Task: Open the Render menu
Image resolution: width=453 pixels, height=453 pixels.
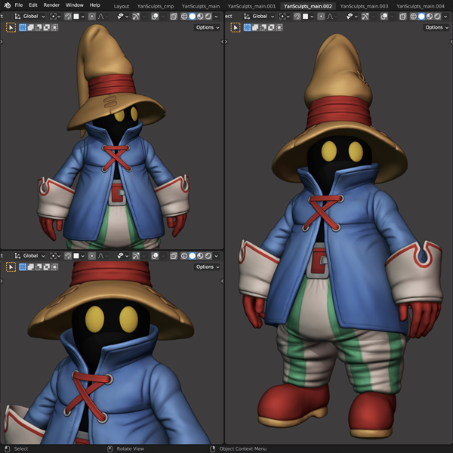Action: point(51,5)
